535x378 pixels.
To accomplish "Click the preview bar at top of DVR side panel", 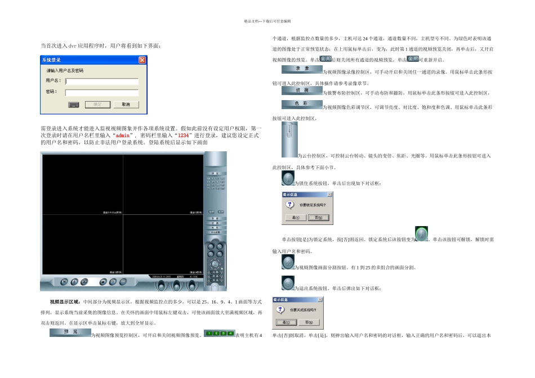I will pyautogui.click(x=215, y=173).
